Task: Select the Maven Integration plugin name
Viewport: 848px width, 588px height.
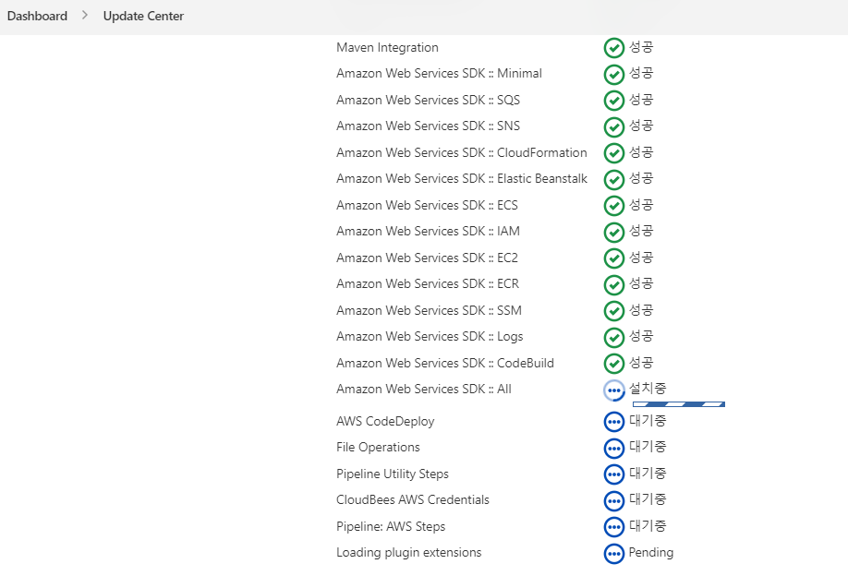Action: pyautogui.click(x=387, y=48)
